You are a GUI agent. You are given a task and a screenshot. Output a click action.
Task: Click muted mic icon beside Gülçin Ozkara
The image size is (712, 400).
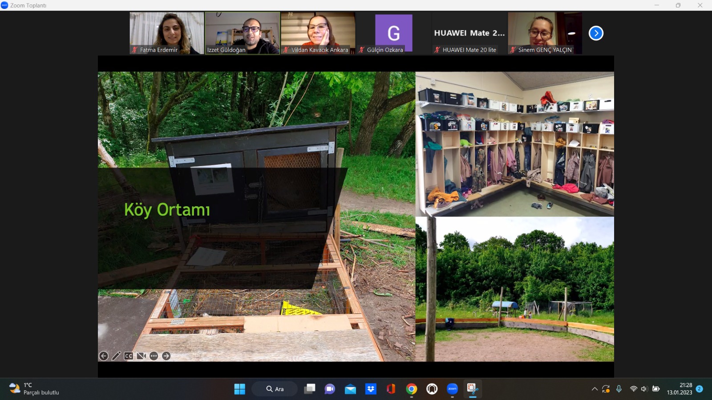[x=362, y=50]
